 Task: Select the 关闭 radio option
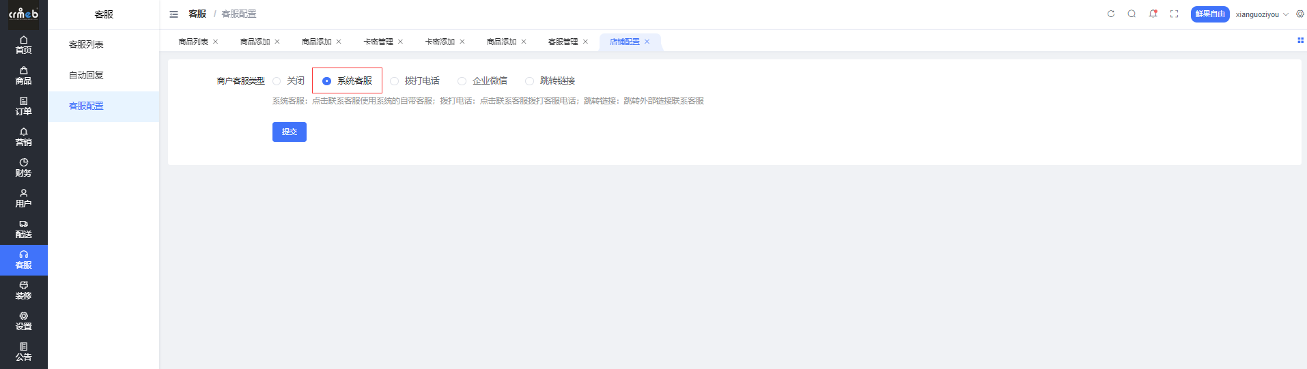pos(277,81)
